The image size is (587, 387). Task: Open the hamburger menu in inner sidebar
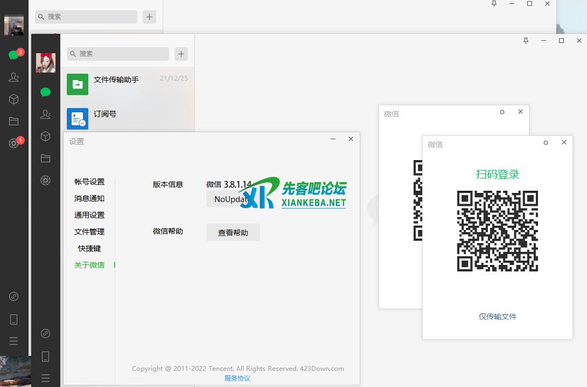click(46, 378)
